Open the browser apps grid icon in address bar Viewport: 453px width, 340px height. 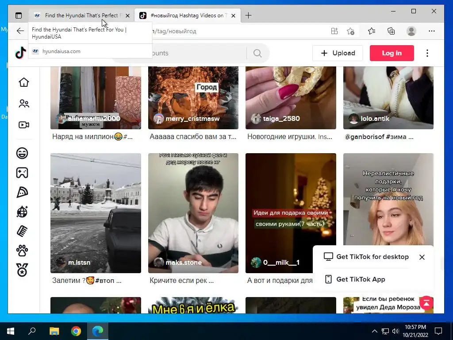[334, 31]
